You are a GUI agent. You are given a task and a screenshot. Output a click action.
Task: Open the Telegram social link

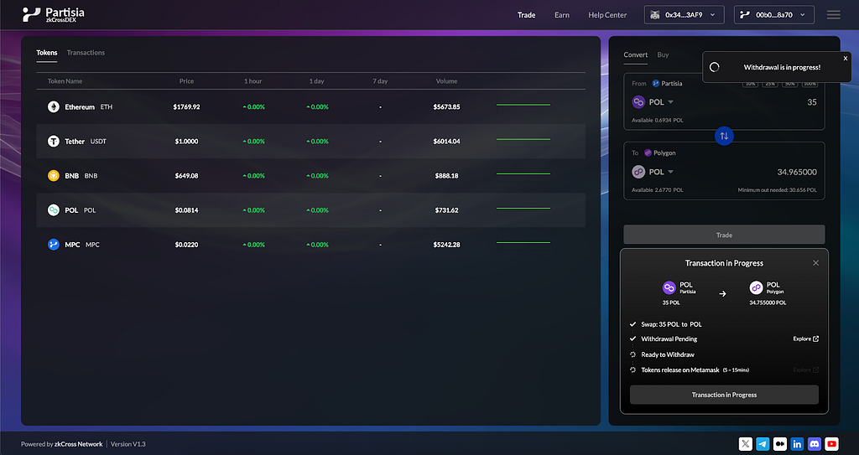coord(763,444)
